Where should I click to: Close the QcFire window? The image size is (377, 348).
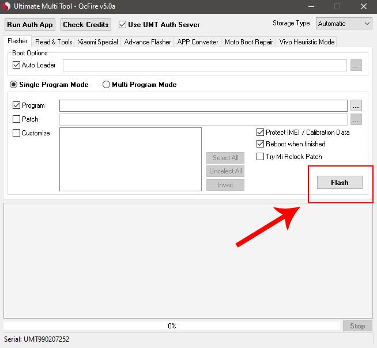point(364,6)
